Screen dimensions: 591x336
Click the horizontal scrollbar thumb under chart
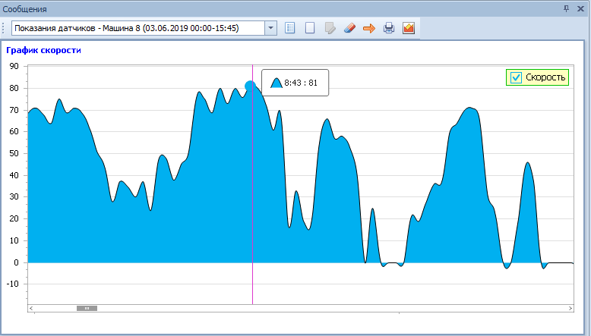pos(86,309)
